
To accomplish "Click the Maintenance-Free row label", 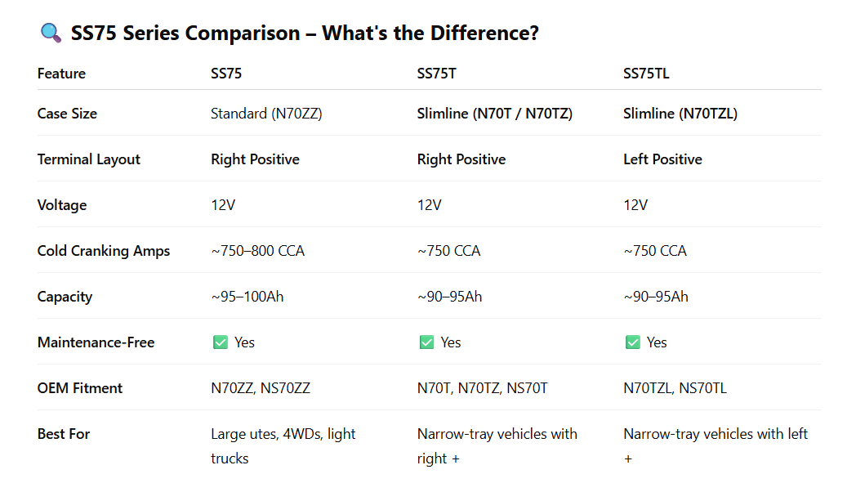I will (x=96, y=342).
